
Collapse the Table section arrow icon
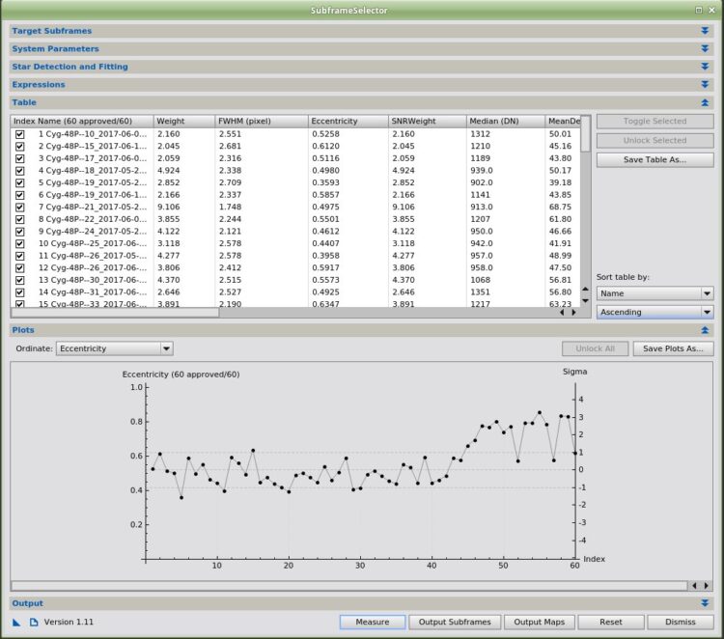705,102
